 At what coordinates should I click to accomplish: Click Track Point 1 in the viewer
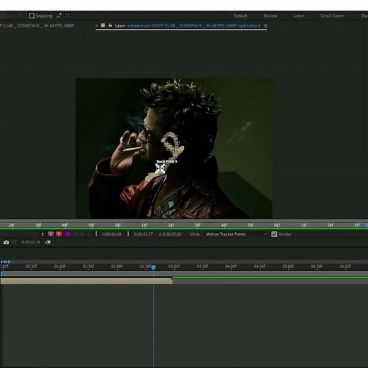(161, 168)
